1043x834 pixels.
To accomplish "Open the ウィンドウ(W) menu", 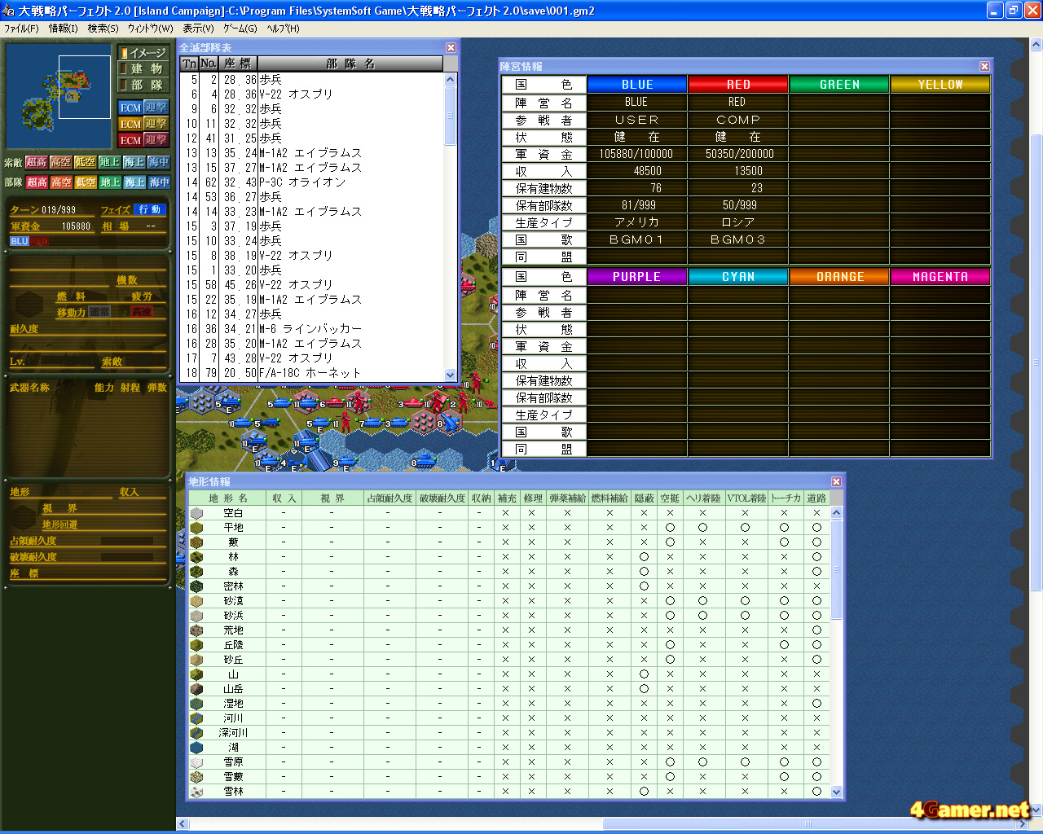I will tap(151, 29).
